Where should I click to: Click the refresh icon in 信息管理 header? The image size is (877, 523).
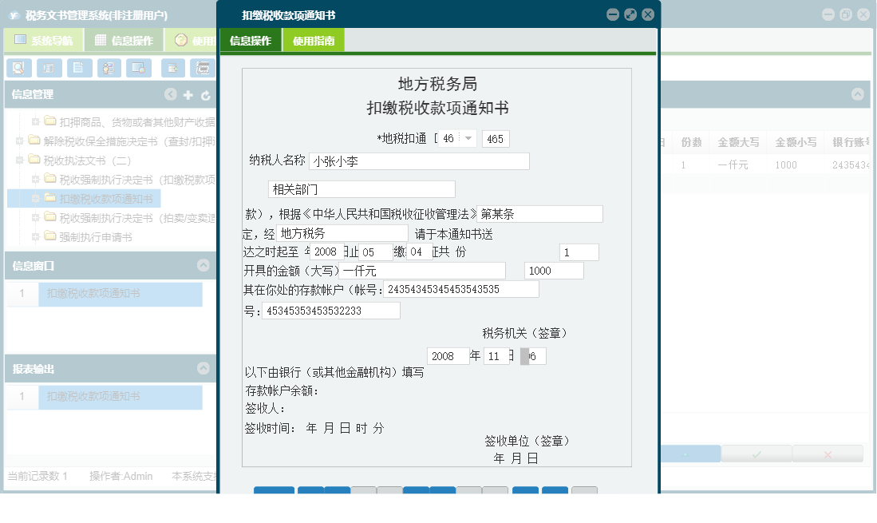pyautogui.click(x=205, y=95)
